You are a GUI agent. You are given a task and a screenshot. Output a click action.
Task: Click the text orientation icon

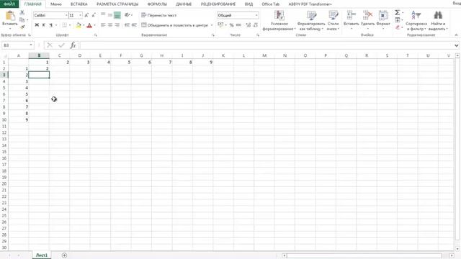127,14
